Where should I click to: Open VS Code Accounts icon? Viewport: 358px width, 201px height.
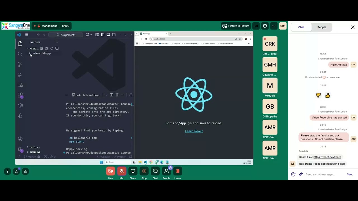(20, 139)
